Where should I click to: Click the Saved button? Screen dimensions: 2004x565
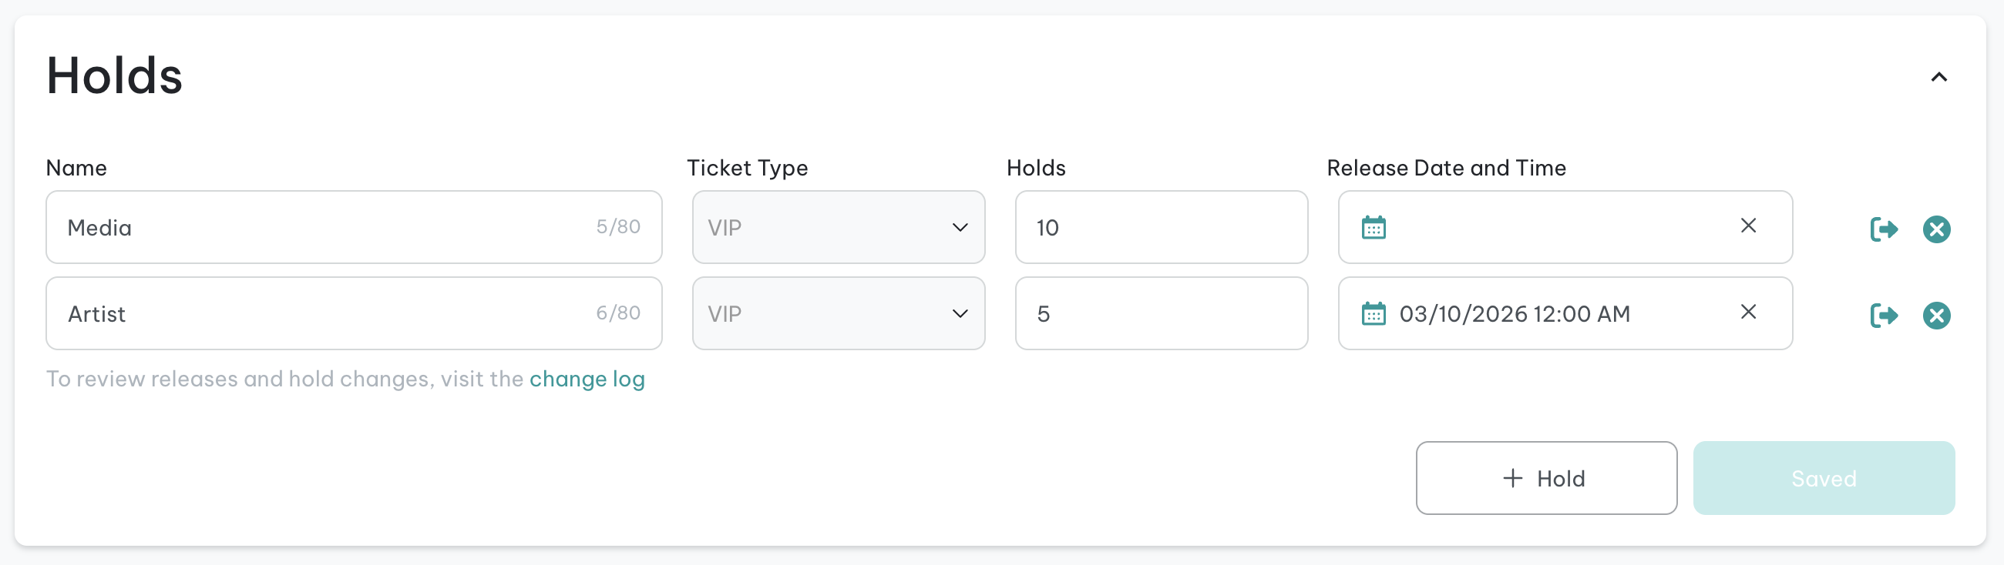tap(1824, 478)
